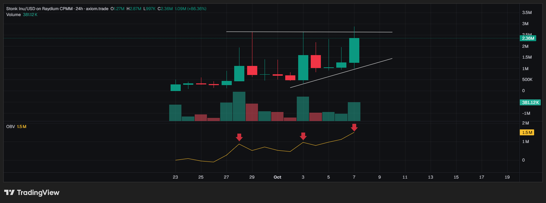Click the 17 date axis label
546x203 pixels.
point(481,177)
